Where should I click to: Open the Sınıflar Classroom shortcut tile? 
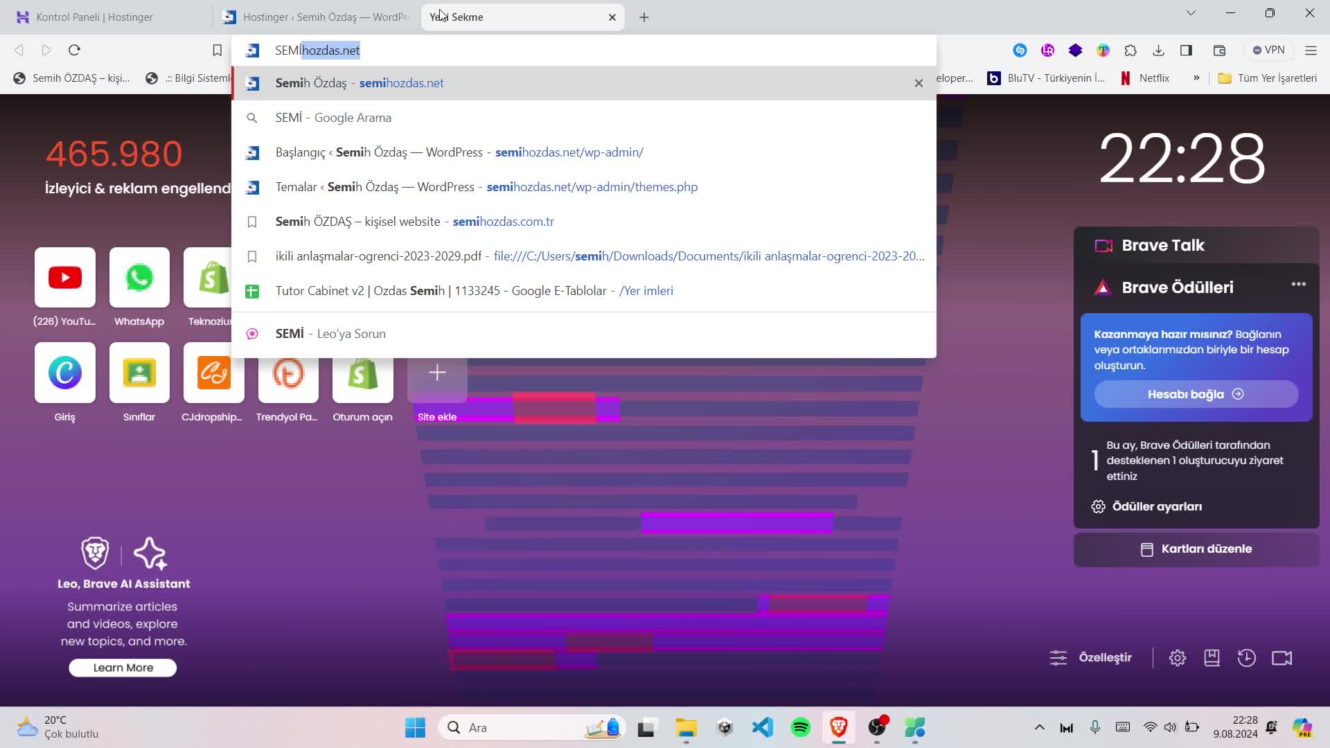point(139,373)
